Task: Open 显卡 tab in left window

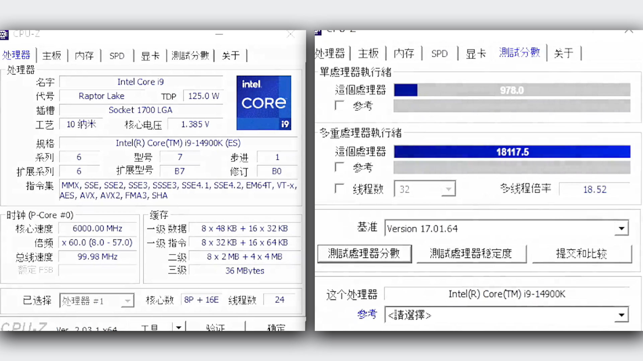Action: click(150, 55)
